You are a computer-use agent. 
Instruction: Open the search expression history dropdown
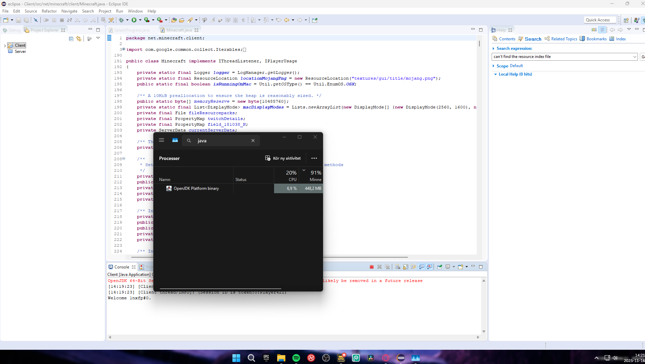634,57
